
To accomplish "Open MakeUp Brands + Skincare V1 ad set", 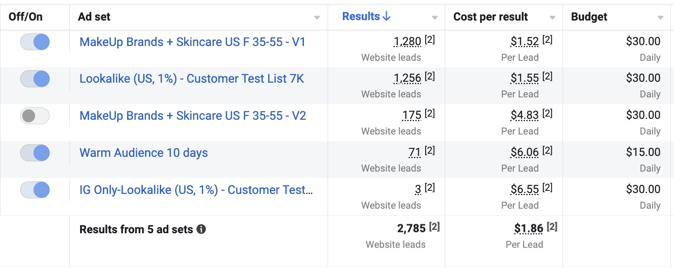I will (x=192, y=42).
